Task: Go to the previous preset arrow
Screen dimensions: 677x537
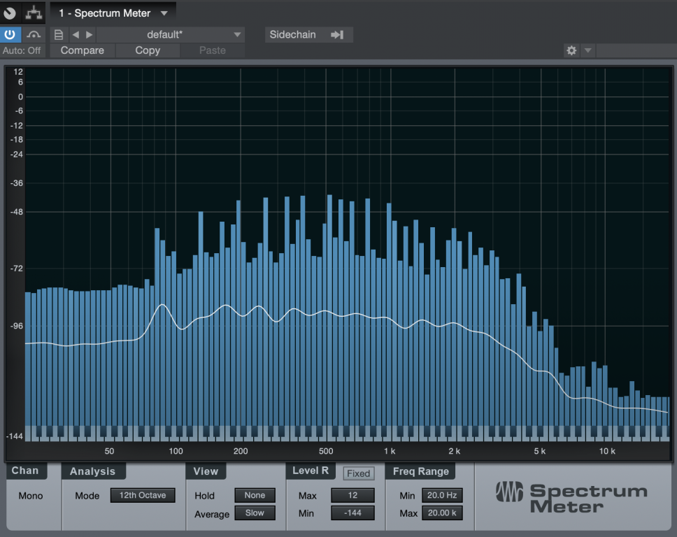Action: point(76,35)
